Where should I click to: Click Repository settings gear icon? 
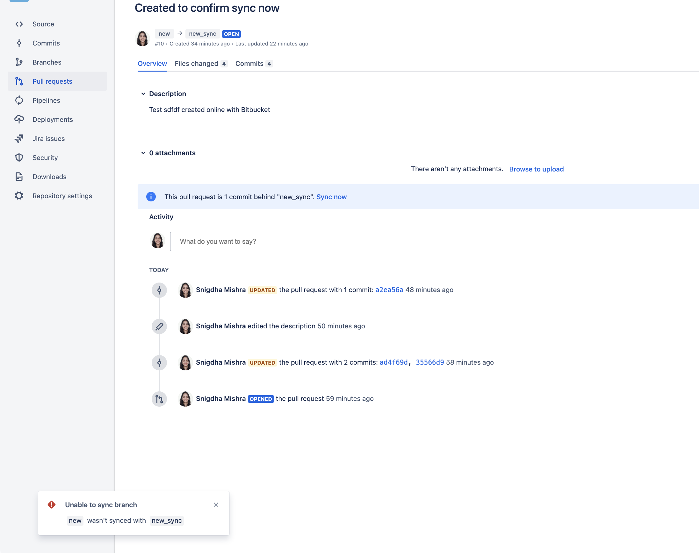(19, 196)
